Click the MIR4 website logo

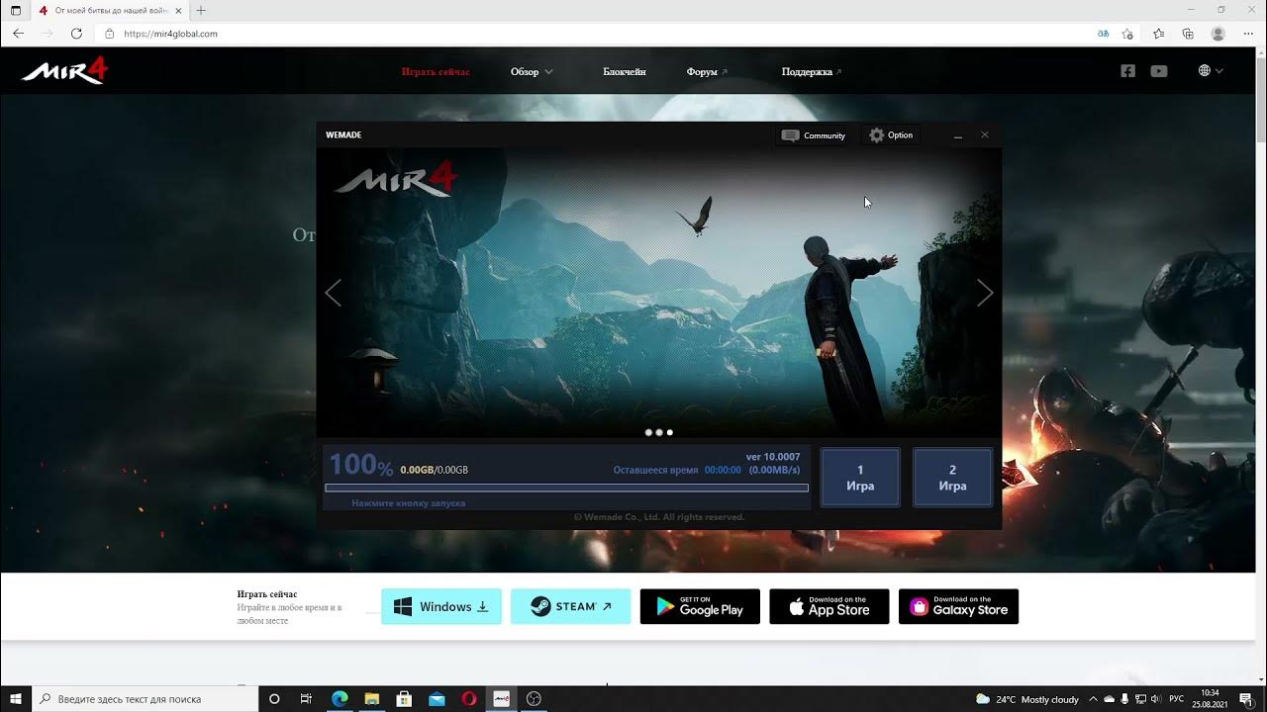[x=65, y=71]
